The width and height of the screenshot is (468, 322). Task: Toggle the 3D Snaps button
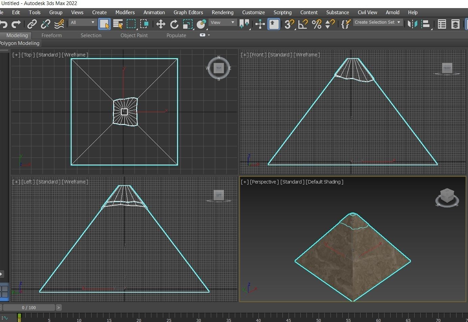tap(289, 24)
